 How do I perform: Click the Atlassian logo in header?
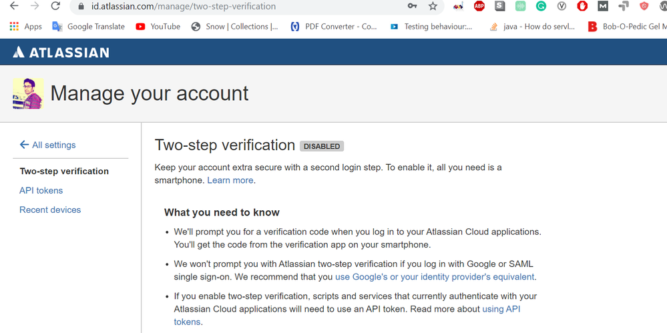point(61,52)
